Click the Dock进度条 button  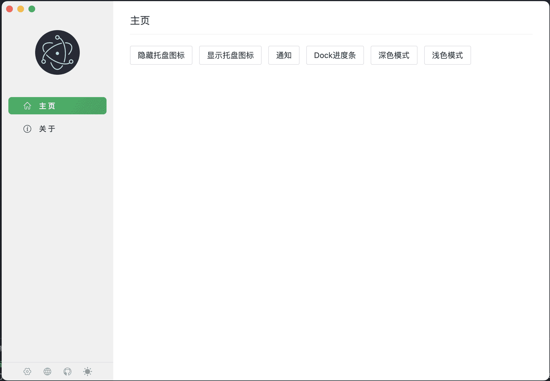tap(335, 55)
